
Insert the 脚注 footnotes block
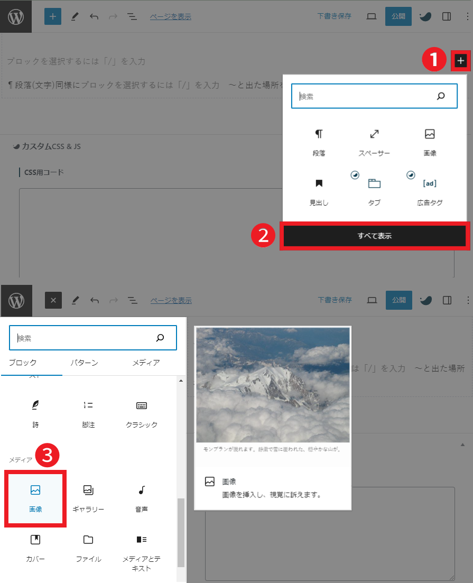[x=88, y=413]
